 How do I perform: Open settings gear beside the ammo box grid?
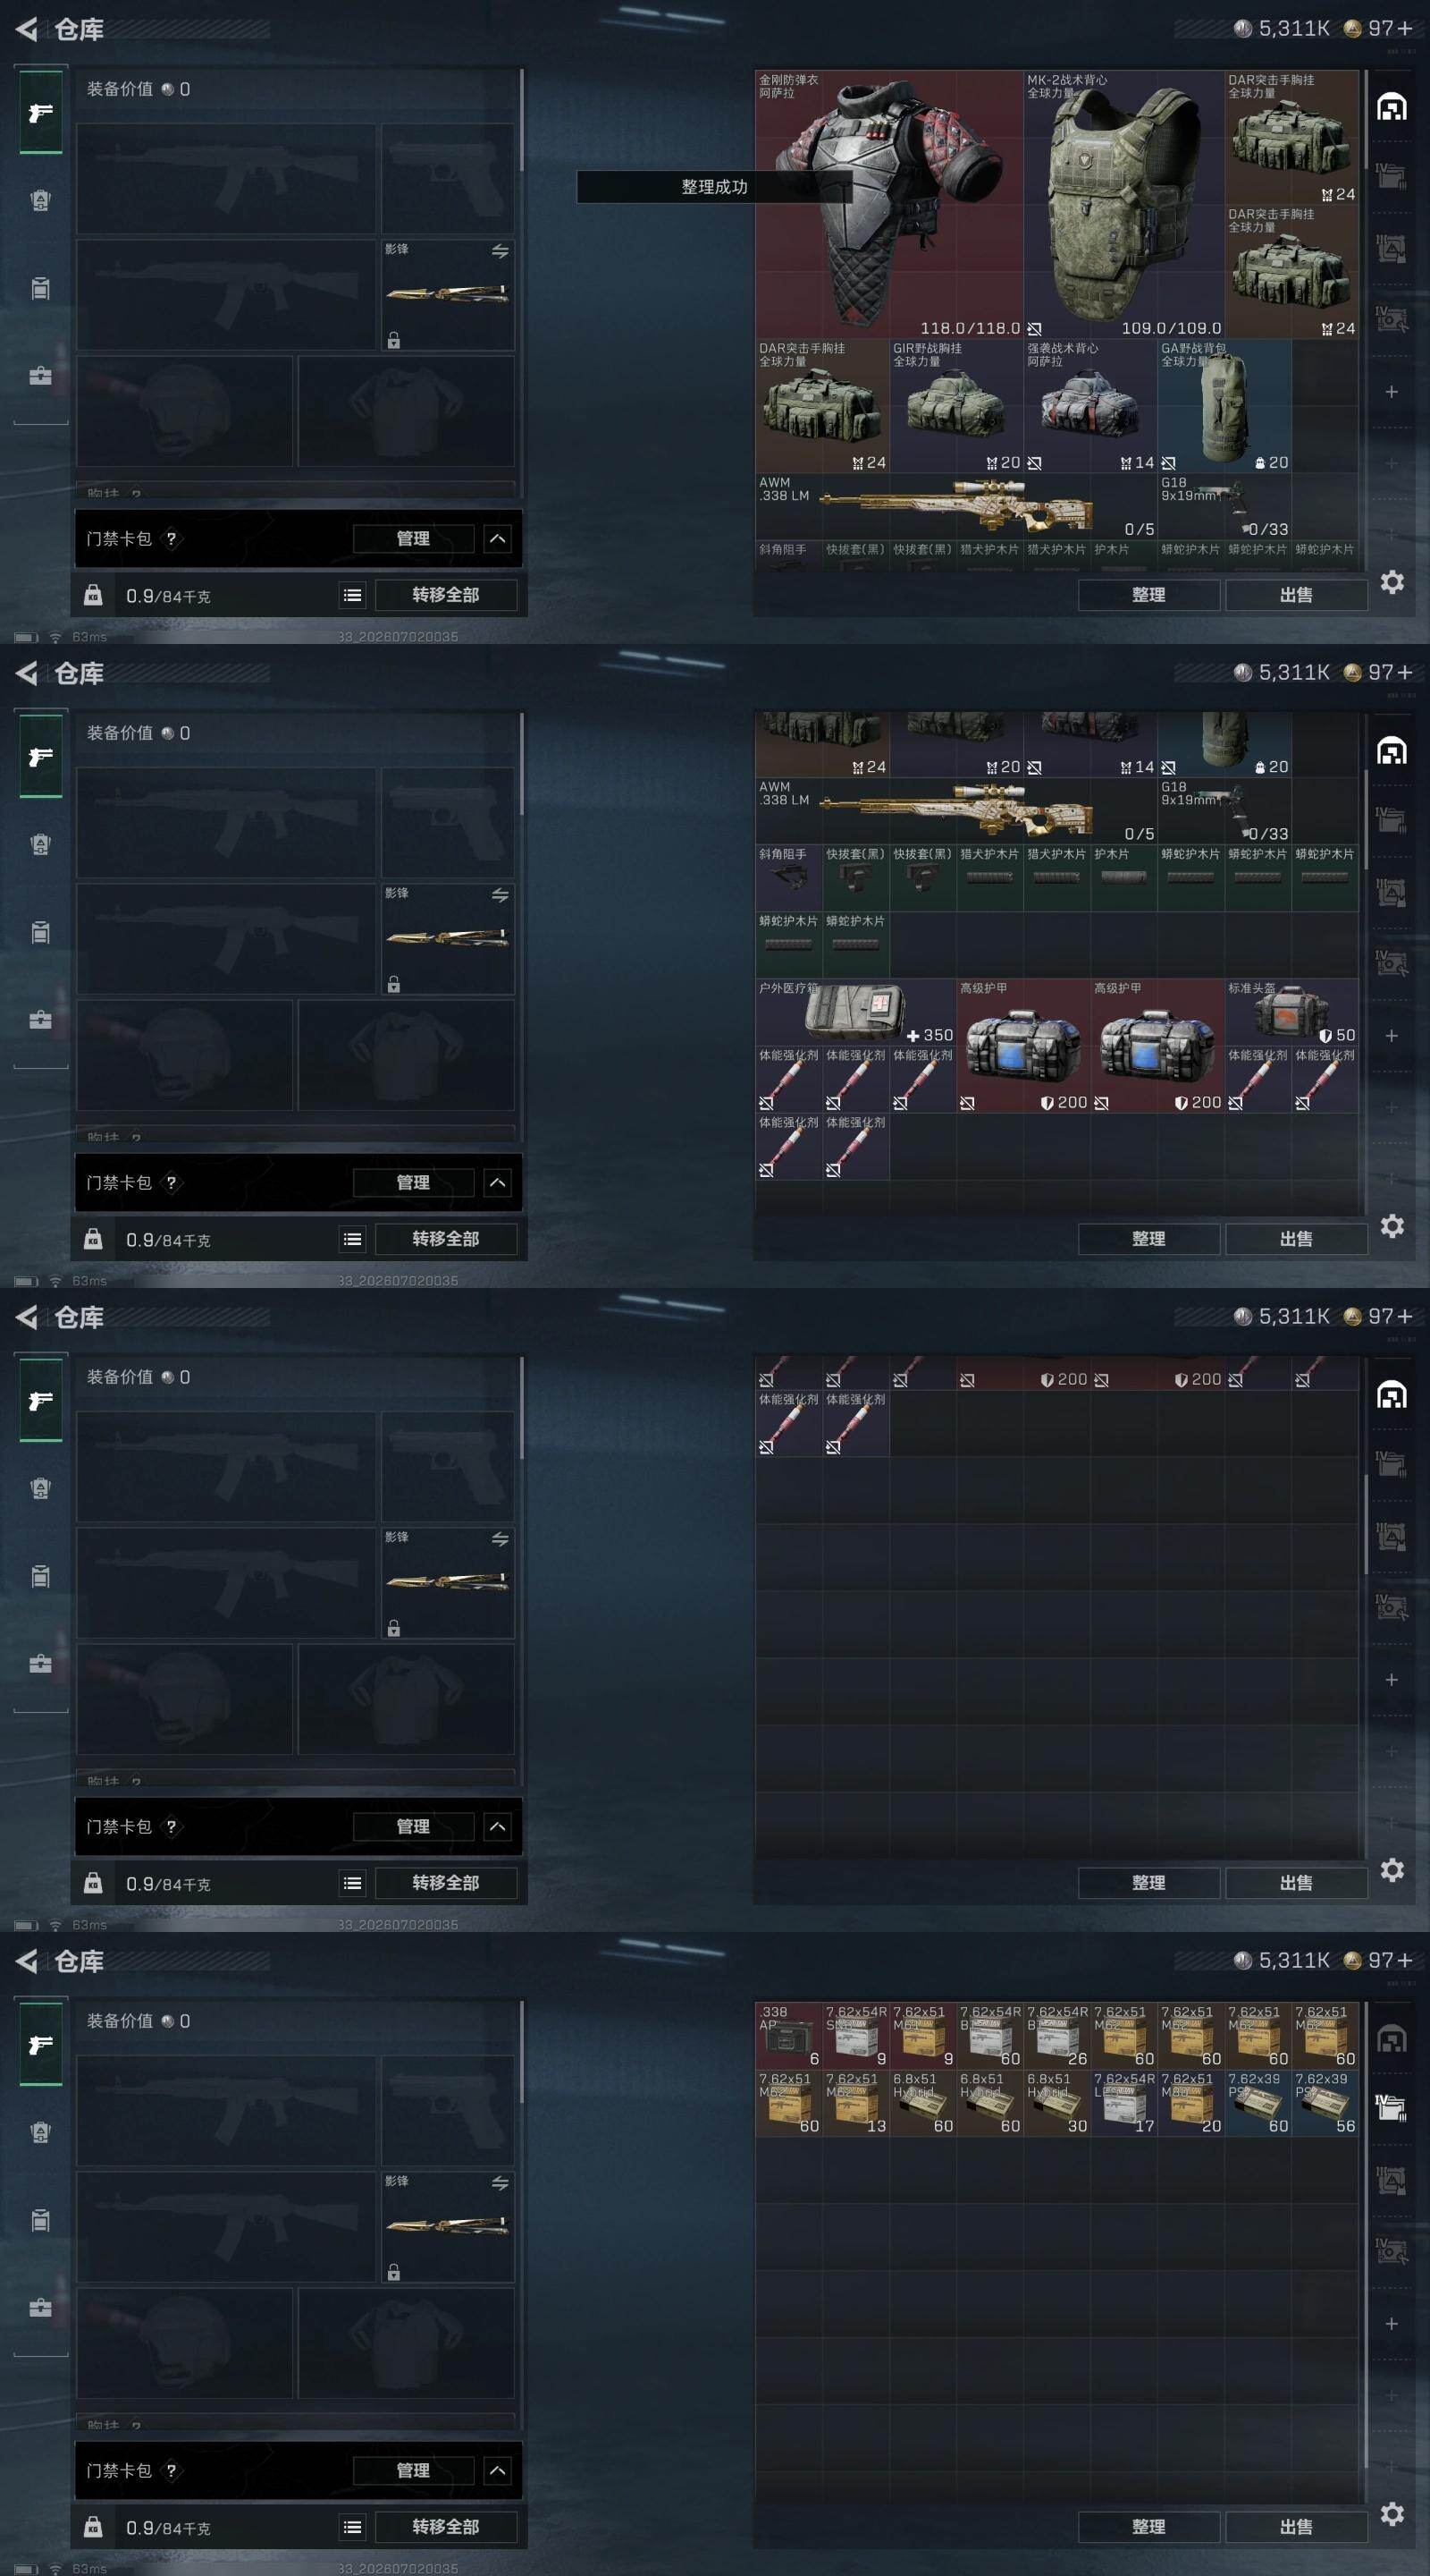click(1392, 2514)
